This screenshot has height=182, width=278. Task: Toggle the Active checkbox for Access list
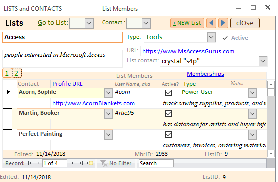point(225,38)
